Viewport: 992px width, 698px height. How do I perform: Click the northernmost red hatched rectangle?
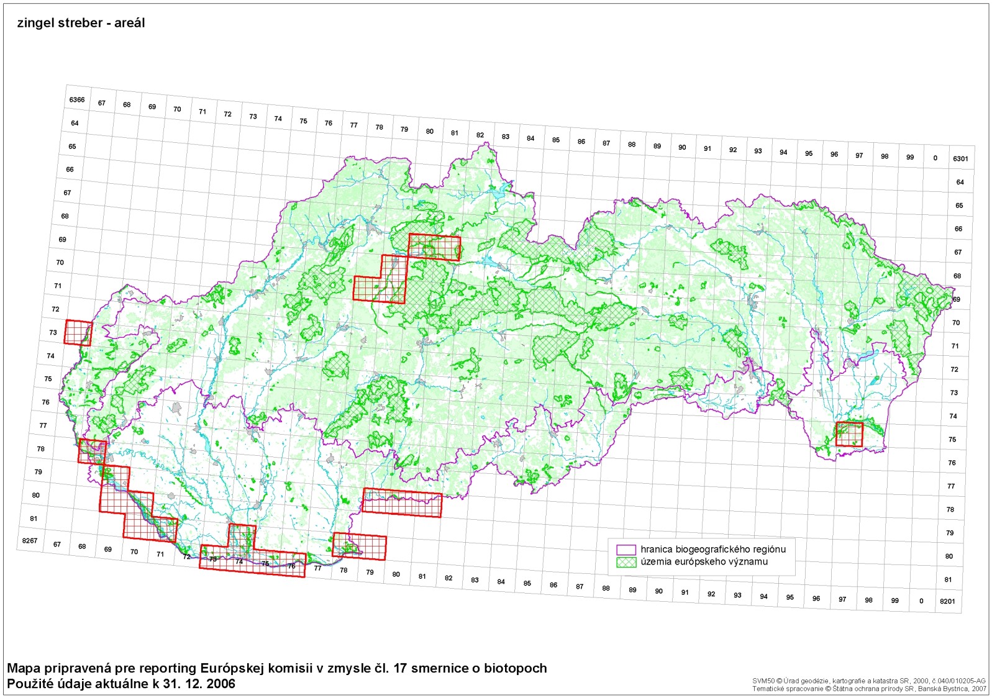tap(434, 247)
